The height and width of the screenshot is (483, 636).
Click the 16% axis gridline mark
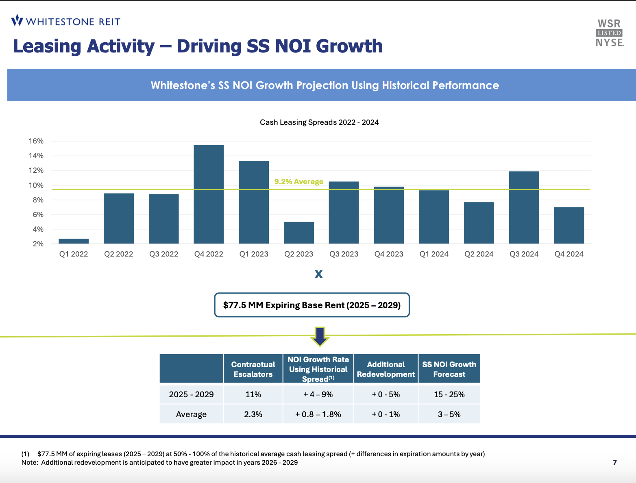[x=37, y=141]
